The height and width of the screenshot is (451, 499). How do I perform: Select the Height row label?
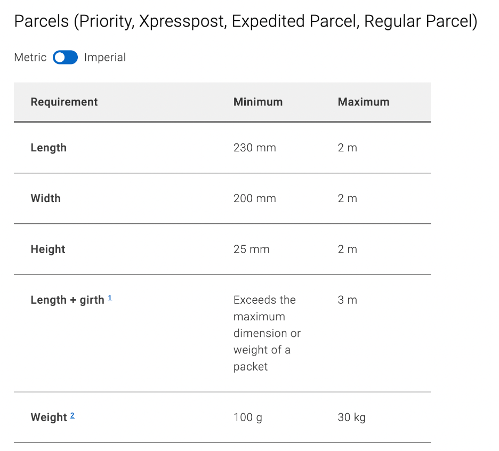(48, 249)
